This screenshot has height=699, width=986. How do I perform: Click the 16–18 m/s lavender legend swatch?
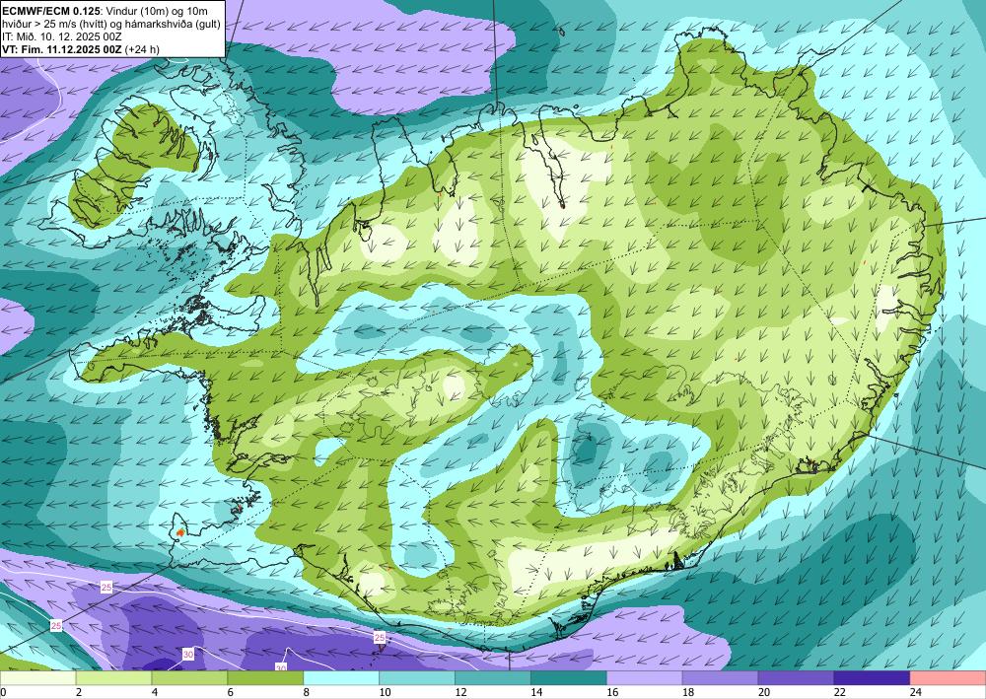(645, 678)
